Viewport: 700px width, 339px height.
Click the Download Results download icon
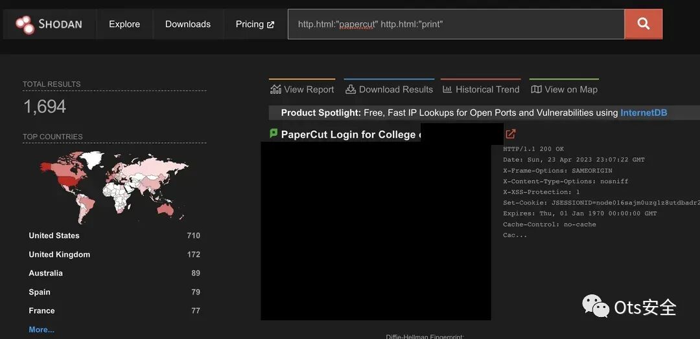(351, 89)
